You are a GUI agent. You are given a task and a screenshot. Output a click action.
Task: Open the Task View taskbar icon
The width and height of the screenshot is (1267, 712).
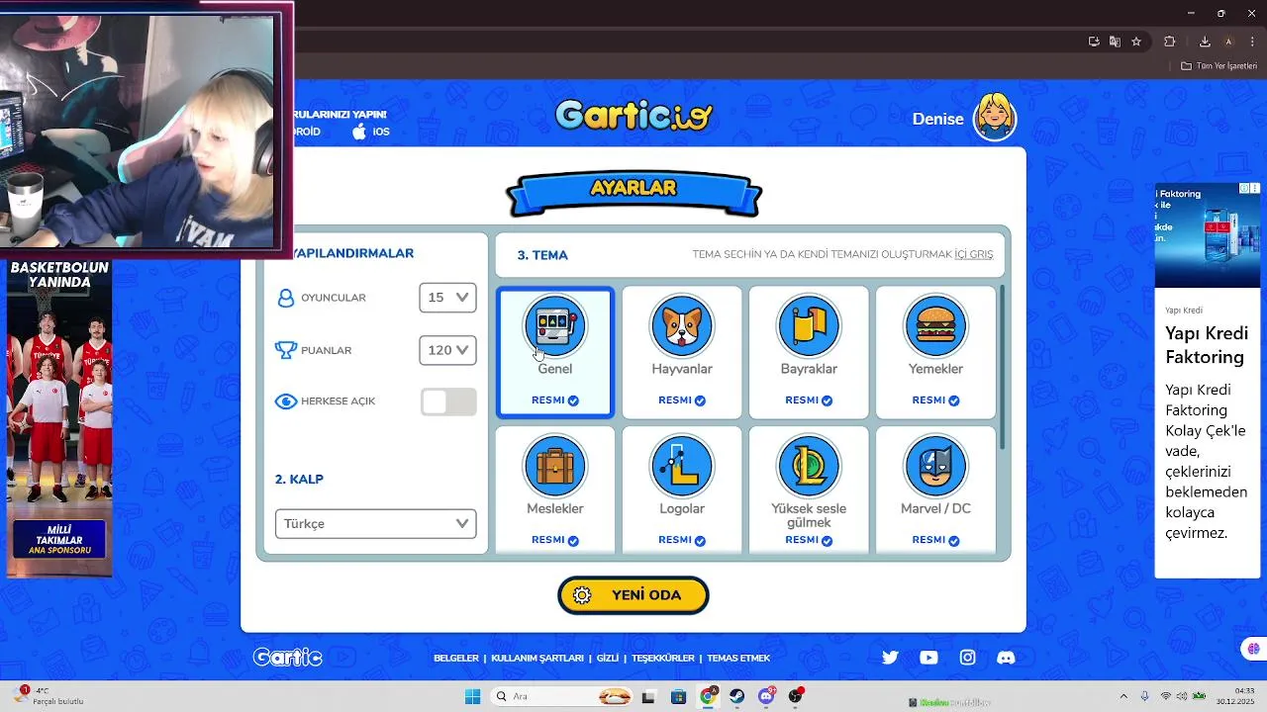(648, 696)
